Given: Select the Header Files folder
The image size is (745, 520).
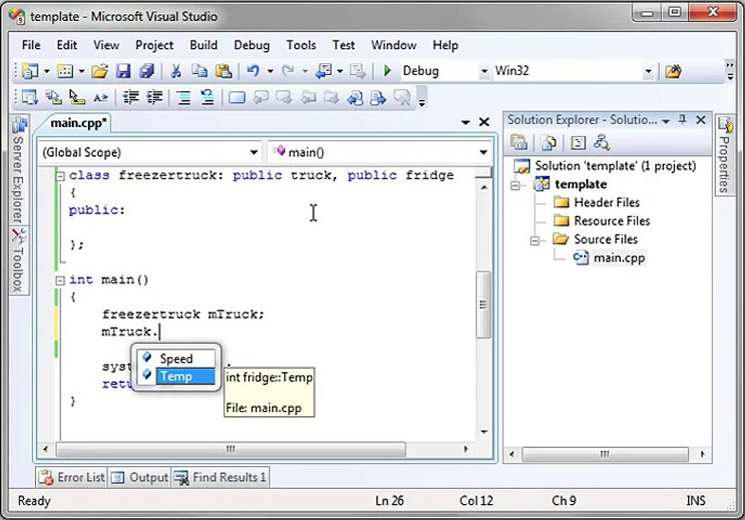Looking at the screenshot, I should (606, 202).
